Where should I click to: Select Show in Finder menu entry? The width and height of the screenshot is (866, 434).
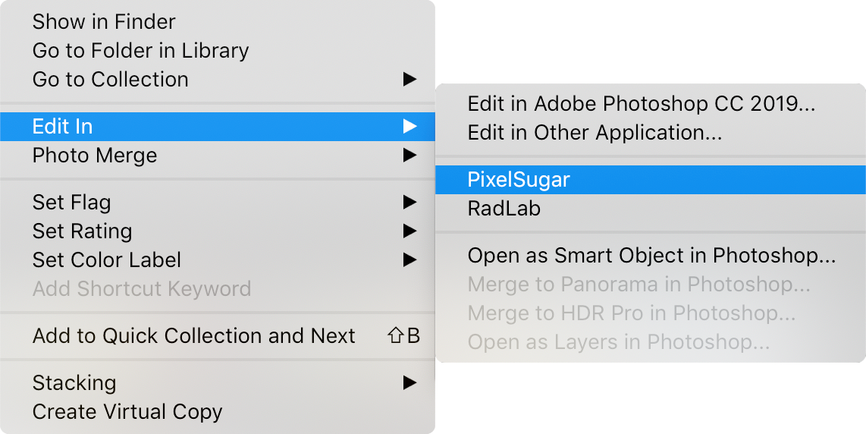click(104, 22)
